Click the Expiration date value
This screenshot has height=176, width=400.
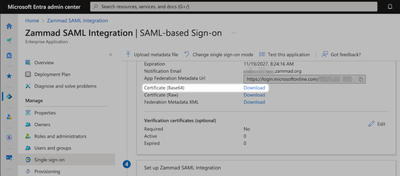[270, 64]
